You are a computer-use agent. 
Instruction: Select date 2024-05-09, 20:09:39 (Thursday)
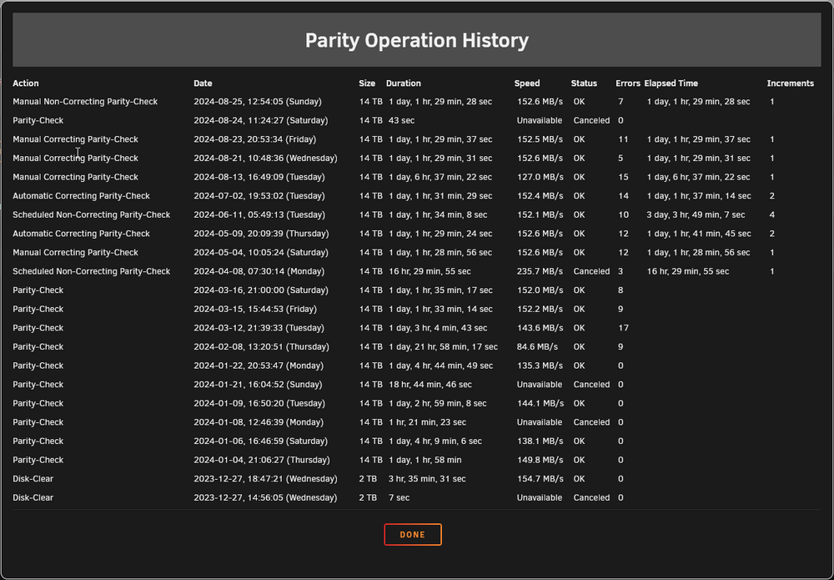[261, 234]
